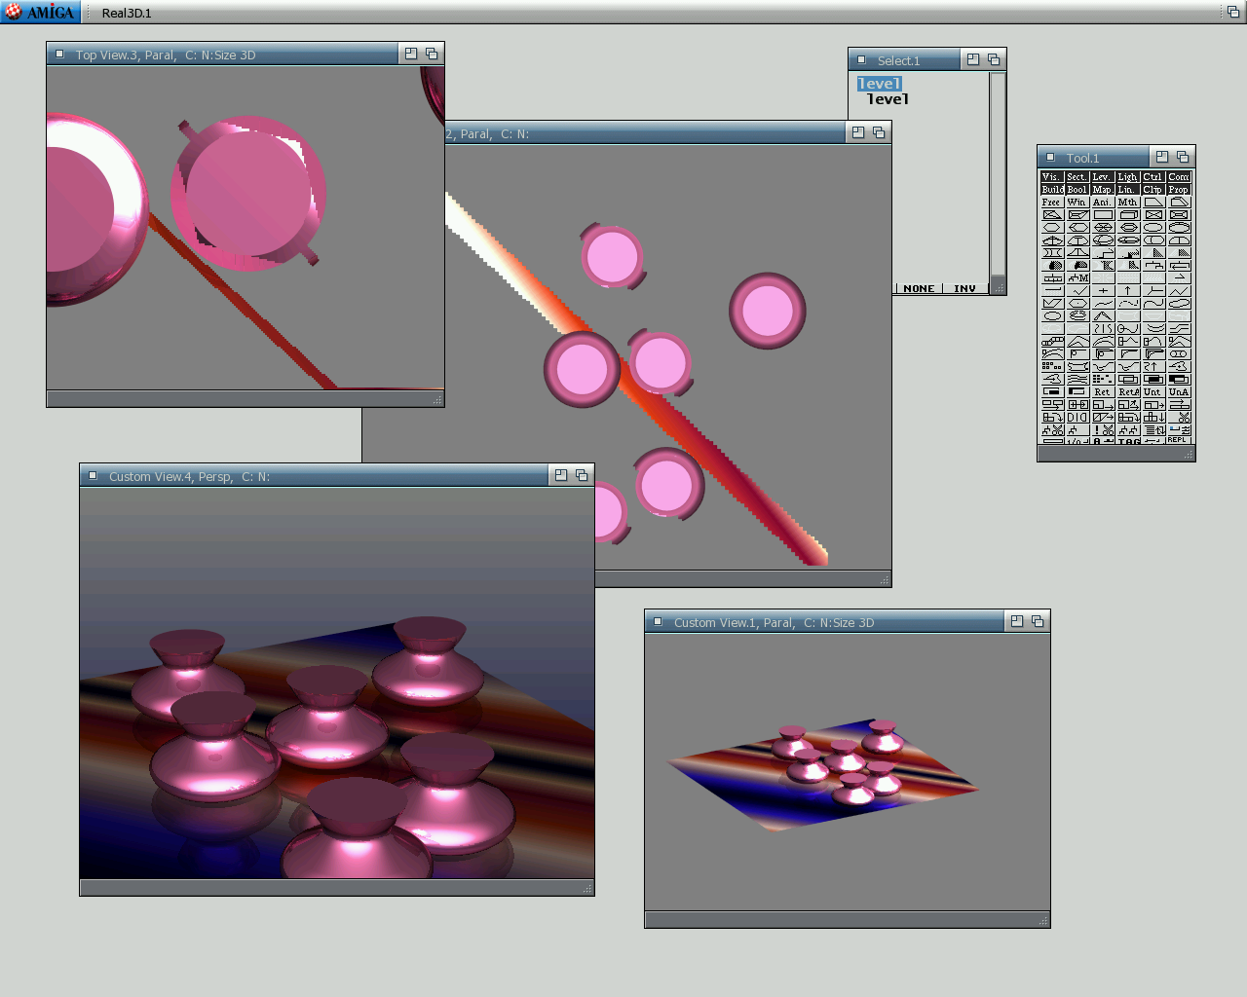
Task: Select the plus sign tool icon
Action: point(1103,290)
